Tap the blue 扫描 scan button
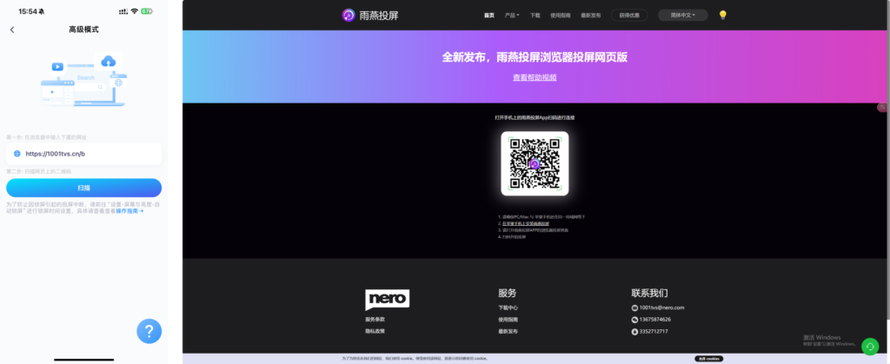Image resolution: width=890 pixels, height=364 pixels. pyautogui.click(x=84, y=188)
